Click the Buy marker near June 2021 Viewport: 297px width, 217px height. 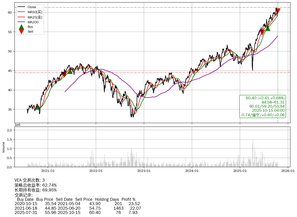[x=70, y=72]
